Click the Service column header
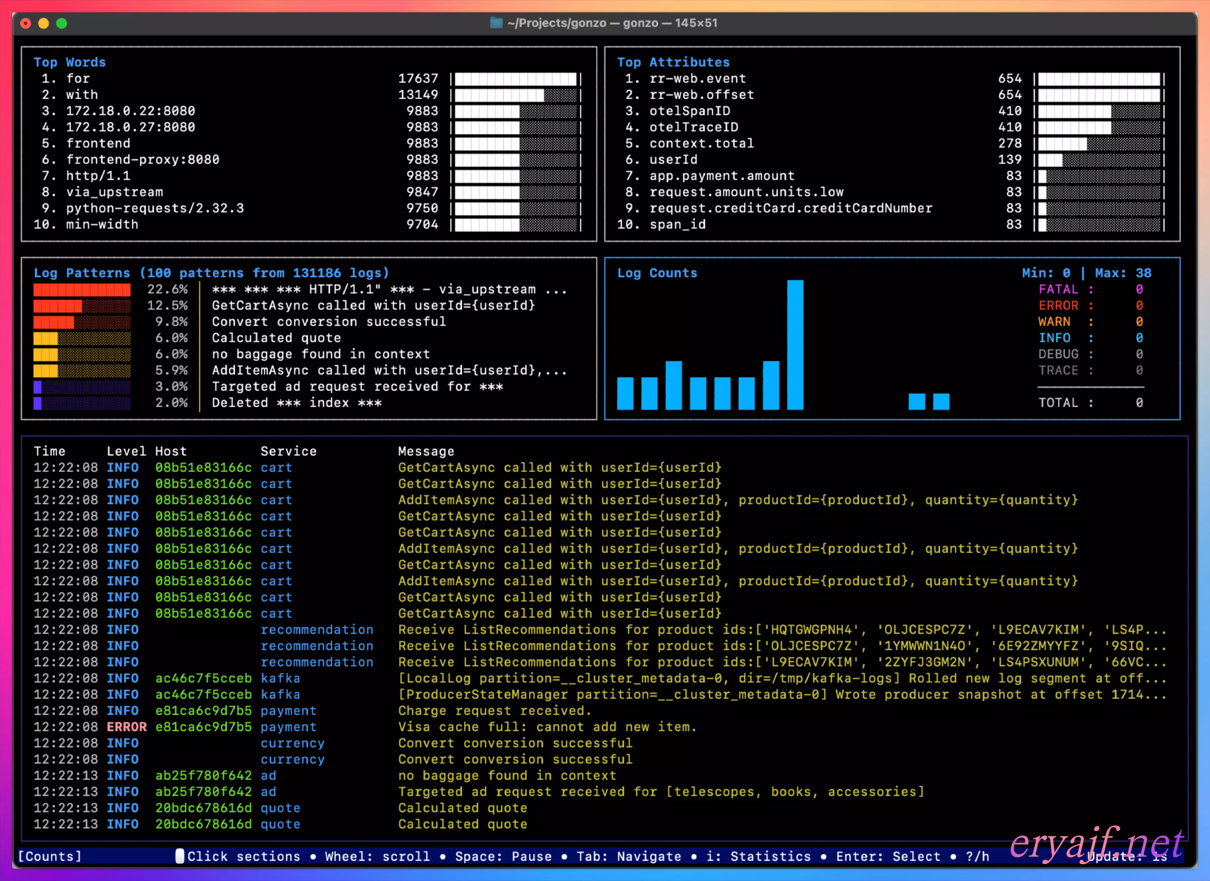The image size is (1210, 881). pyautogui.click(x=288, y=451)
